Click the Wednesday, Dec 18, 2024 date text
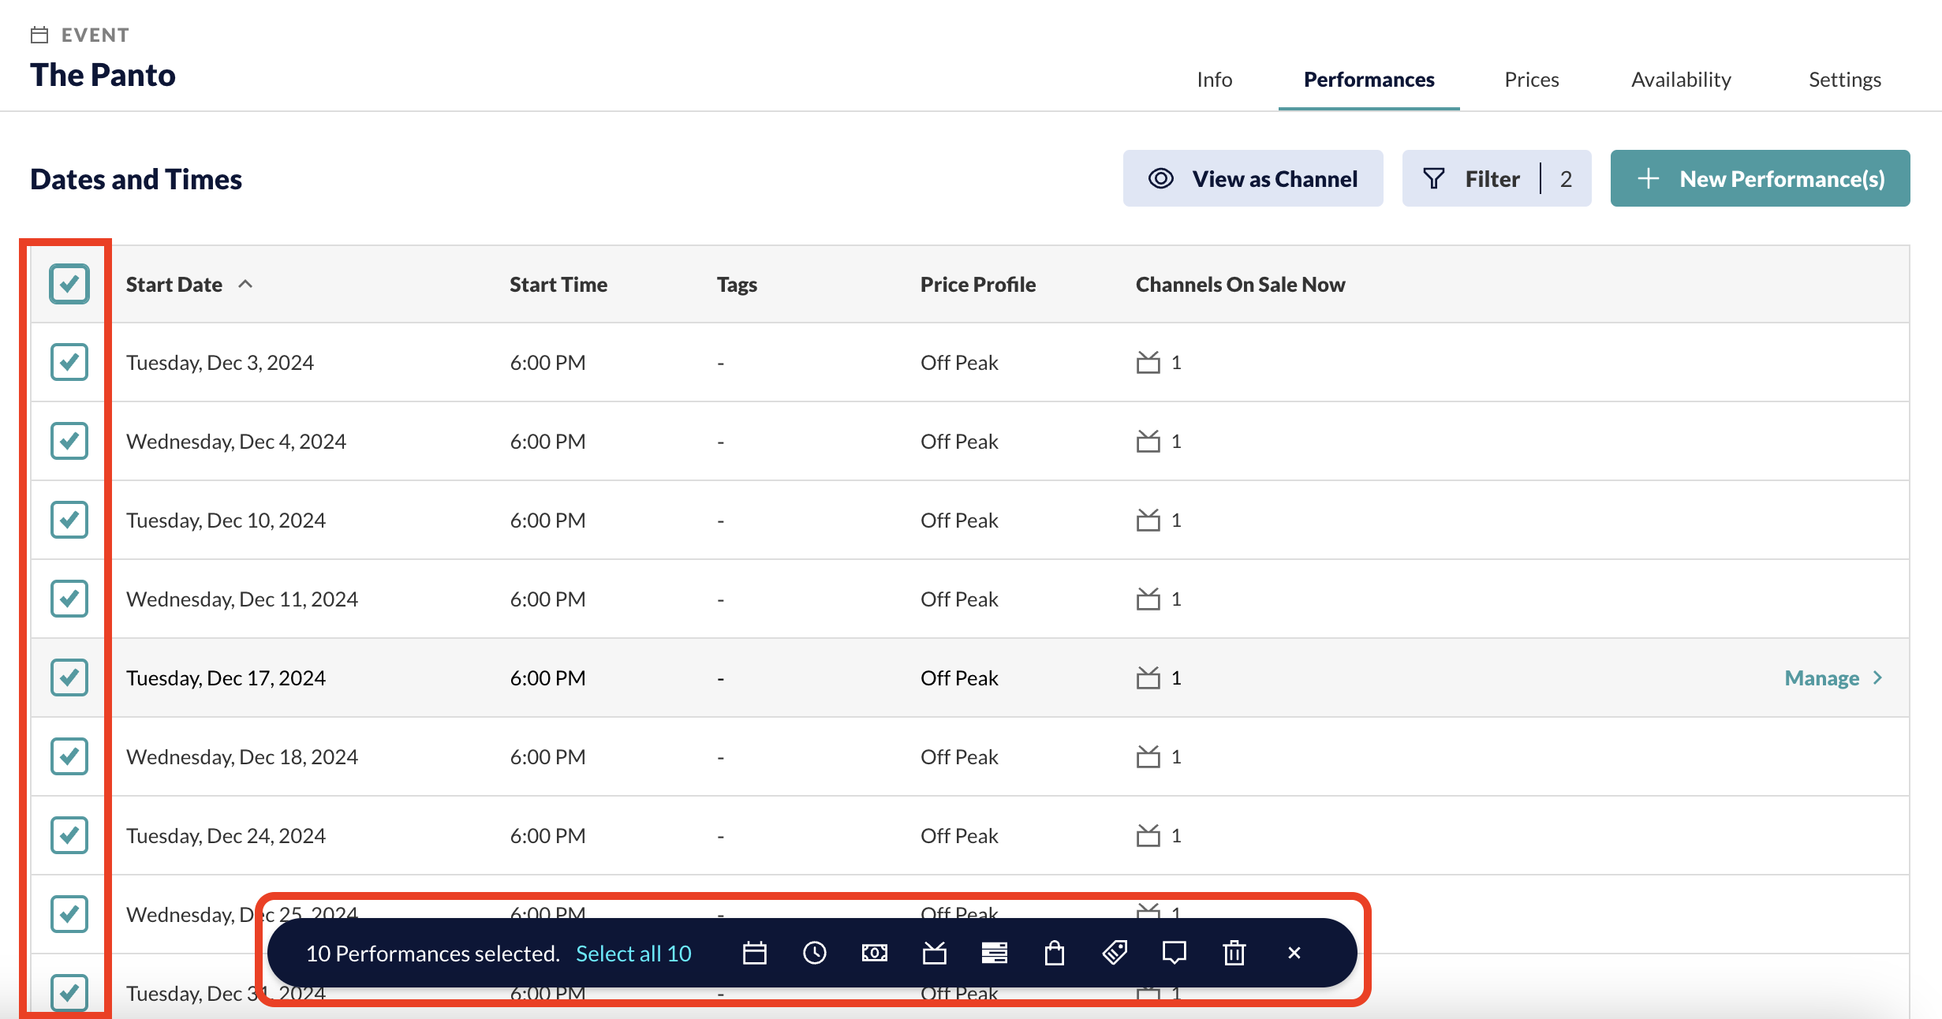Viewport: 1942px width, 1019px height. 242,757
